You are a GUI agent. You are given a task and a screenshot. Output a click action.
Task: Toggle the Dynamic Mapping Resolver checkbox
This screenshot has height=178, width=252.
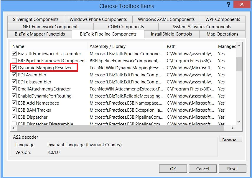tap(14, 68)
